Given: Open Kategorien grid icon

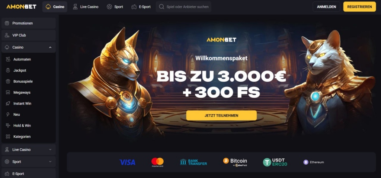Looking at the screenshot, I should (x=8, y=136).
